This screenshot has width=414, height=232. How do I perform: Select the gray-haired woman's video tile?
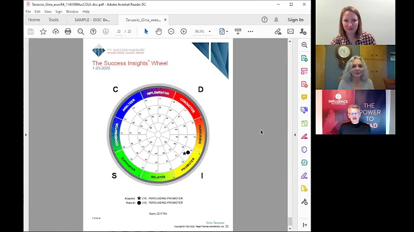coord(355,67)
